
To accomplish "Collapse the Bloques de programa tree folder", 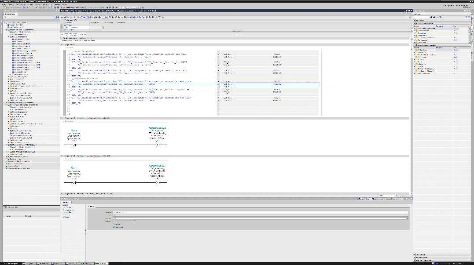I will 8,37.
